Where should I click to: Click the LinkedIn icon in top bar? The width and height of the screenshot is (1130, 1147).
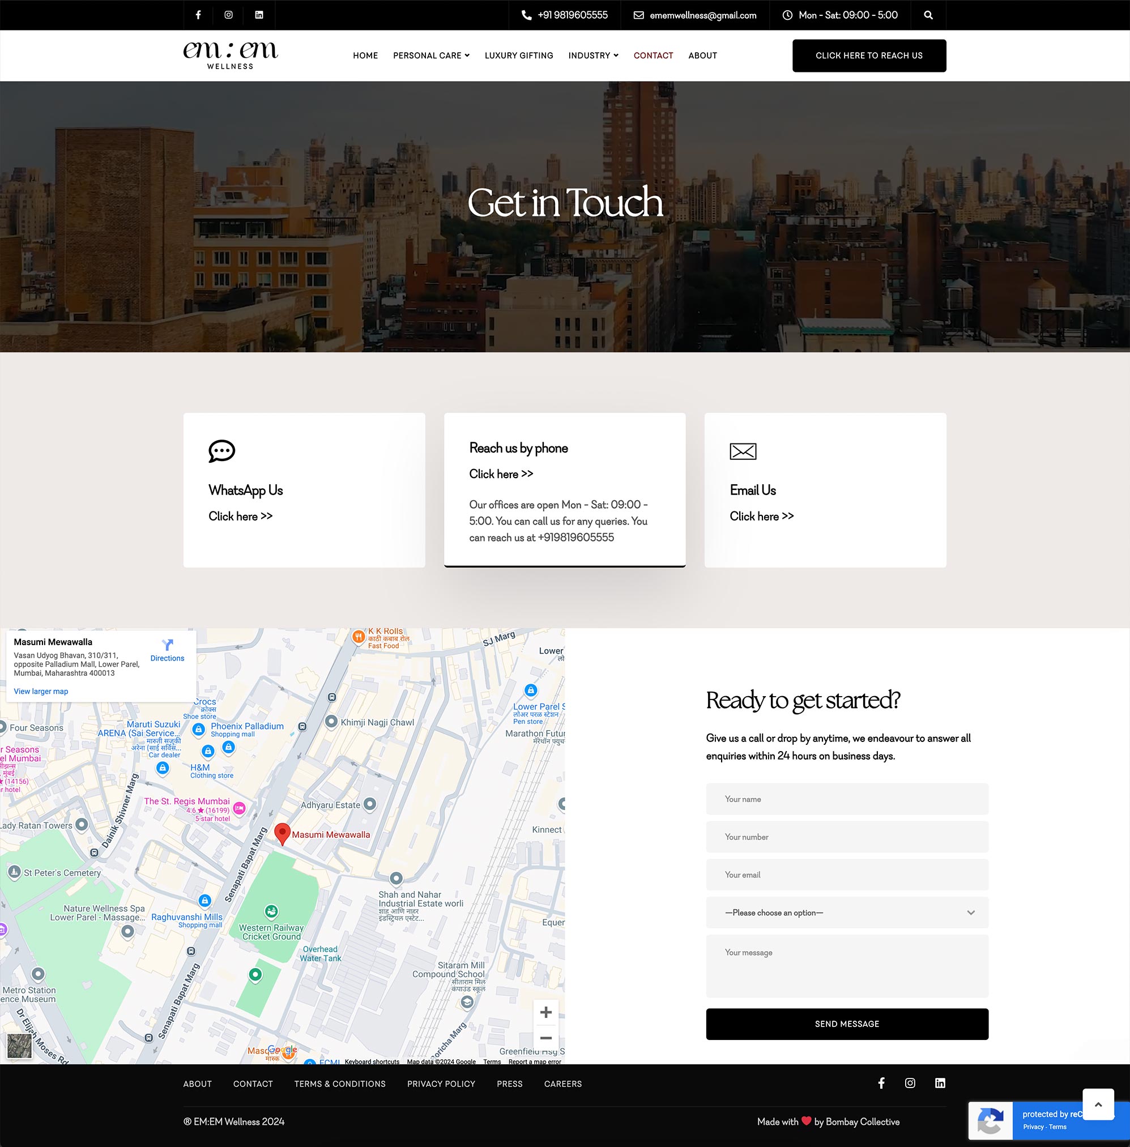coord(259,15)
